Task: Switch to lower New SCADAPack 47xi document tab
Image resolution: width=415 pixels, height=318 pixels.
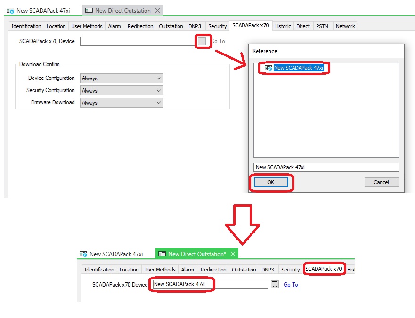Action: point(112,254)
